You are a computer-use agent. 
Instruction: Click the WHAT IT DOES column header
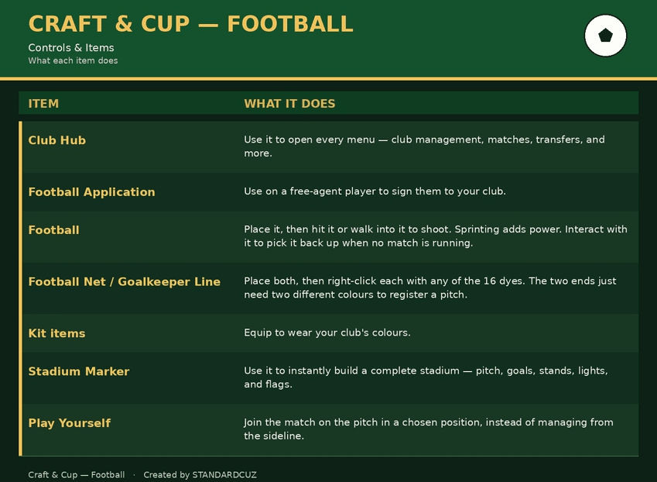(289, 104)
